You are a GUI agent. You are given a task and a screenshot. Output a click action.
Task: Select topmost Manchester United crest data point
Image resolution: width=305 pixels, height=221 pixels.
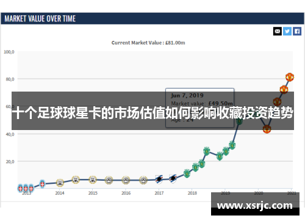click(x=290, y=77)
